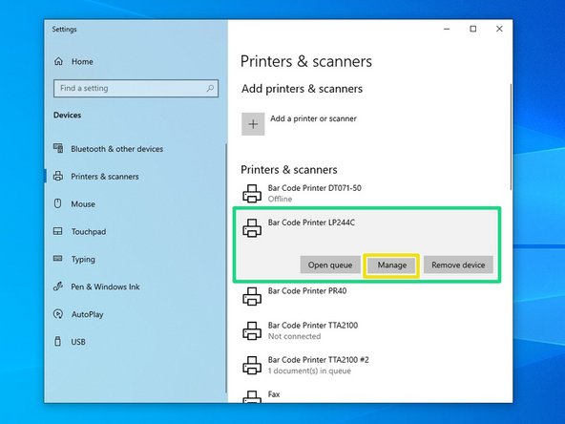The height and width of the screenshot is (424, 565).
Task: Click printer icon for PR40
Action: point(252,296)
